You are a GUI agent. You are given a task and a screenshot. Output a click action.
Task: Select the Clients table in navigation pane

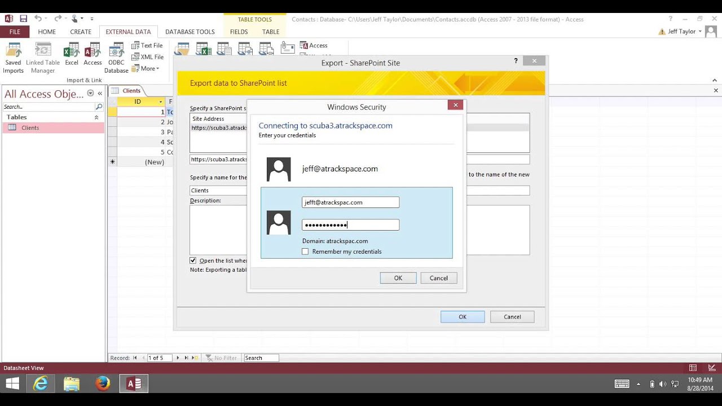(54, 128)
